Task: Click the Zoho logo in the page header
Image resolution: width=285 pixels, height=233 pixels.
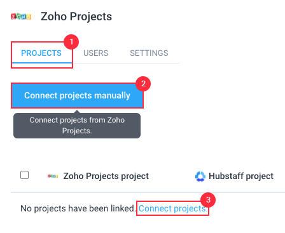Action: pyautogui.click(x=21, y=17)
